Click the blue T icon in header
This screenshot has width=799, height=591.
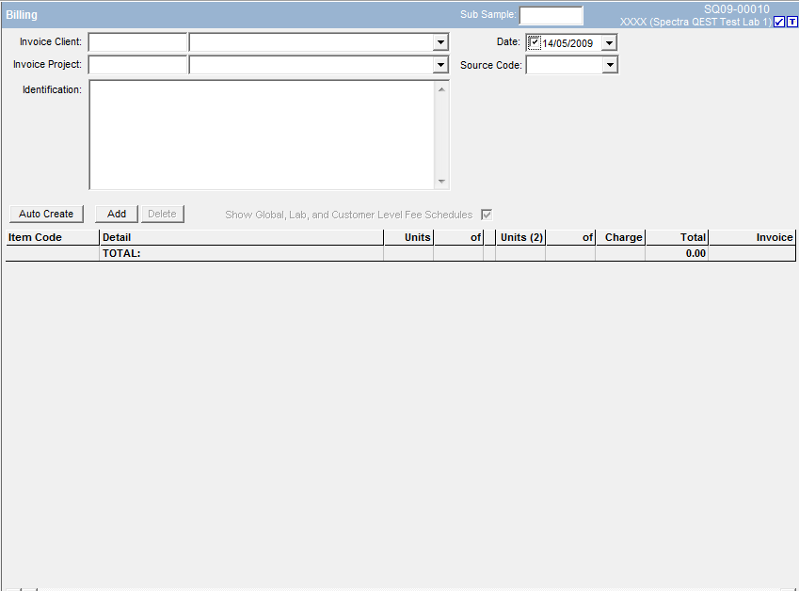click(791, 22)
